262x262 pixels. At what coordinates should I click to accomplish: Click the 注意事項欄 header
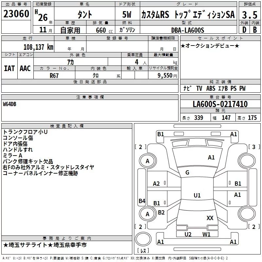pyautogui.click(x=90, y=97)
